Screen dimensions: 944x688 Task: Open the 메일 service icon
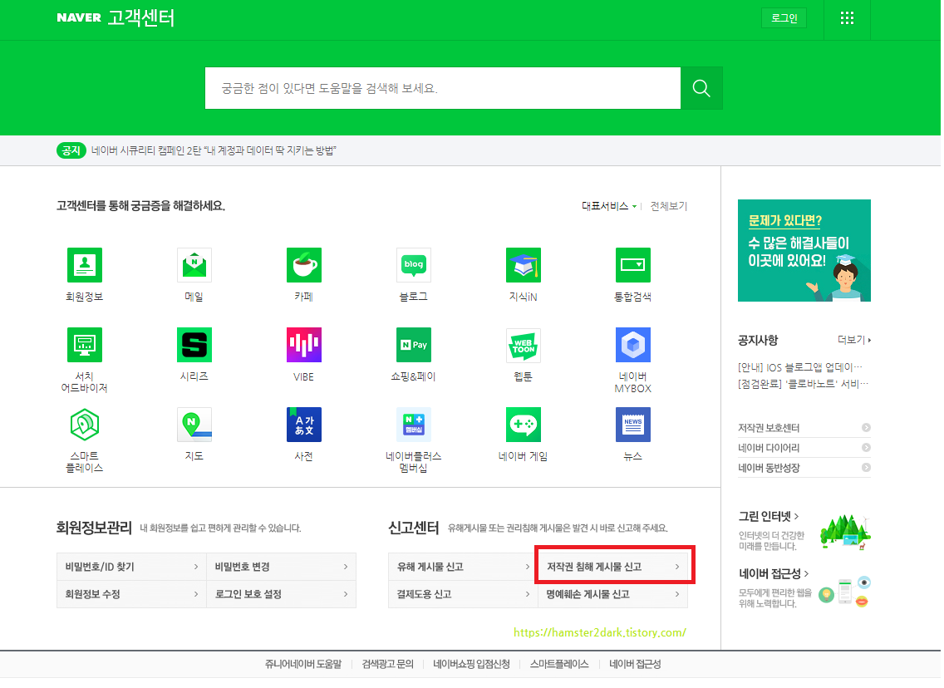194,265
